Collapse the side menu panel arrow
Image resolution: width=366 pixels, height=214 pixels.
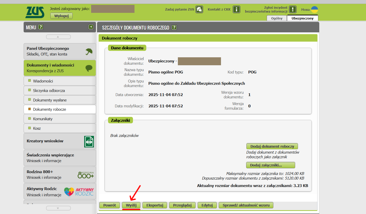point(91,27)
